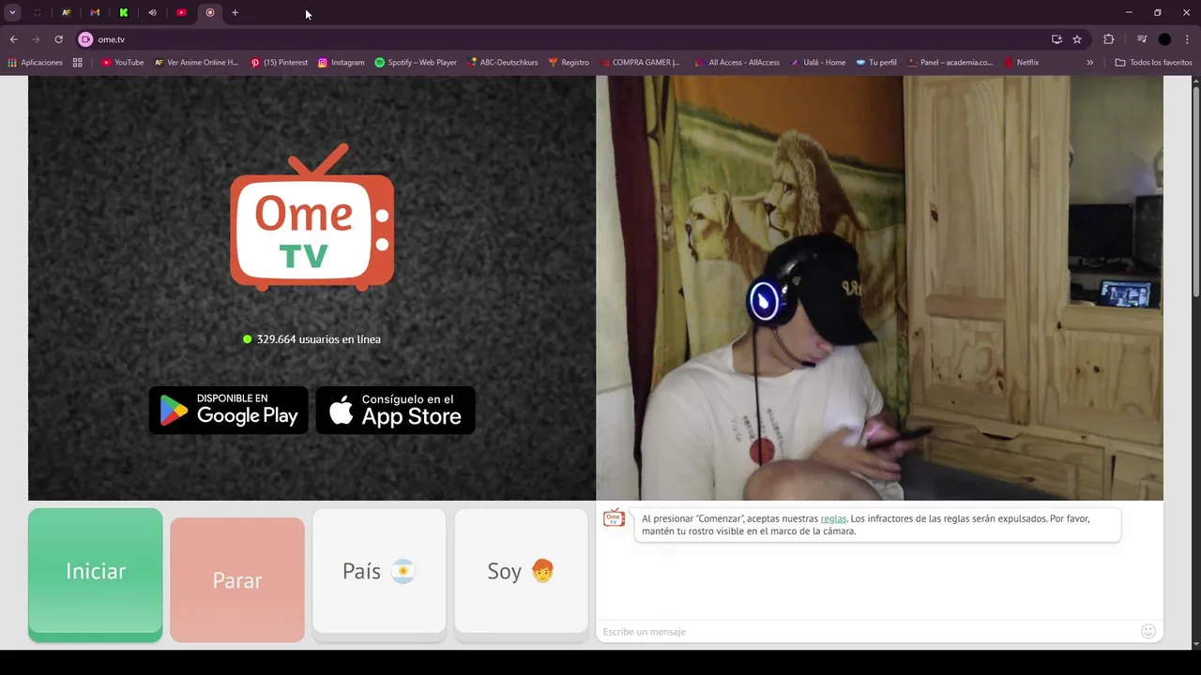1201x675 pixels.
Task: Open the Netflix bookmark
Action: [1022, 63]
